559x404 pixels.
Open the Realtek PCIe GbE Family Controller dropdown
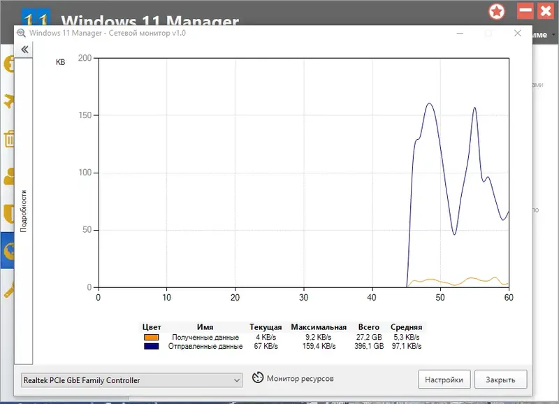236,380
